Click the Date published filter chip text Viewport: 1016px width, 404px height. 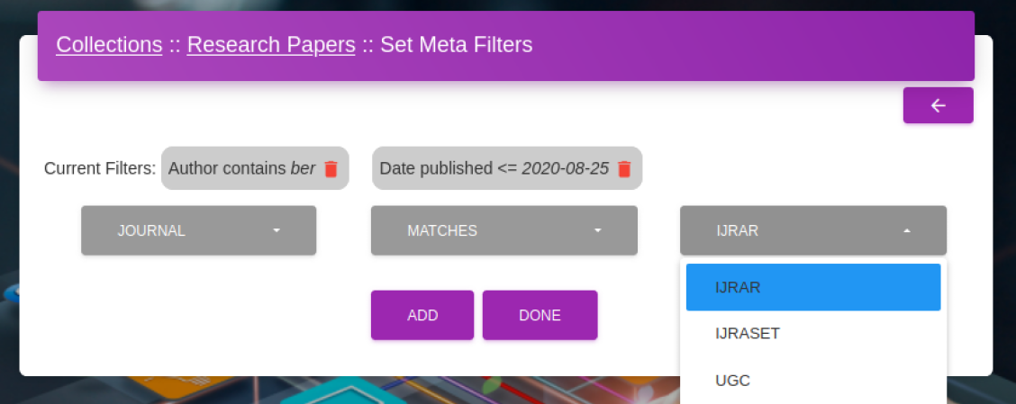click(494, 169)
